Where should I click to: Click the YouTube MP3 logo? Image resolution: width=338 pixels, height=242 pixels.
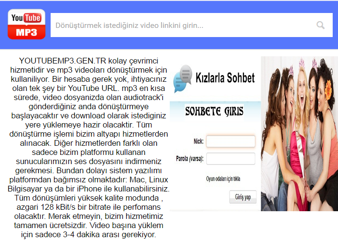coord(27,24)
